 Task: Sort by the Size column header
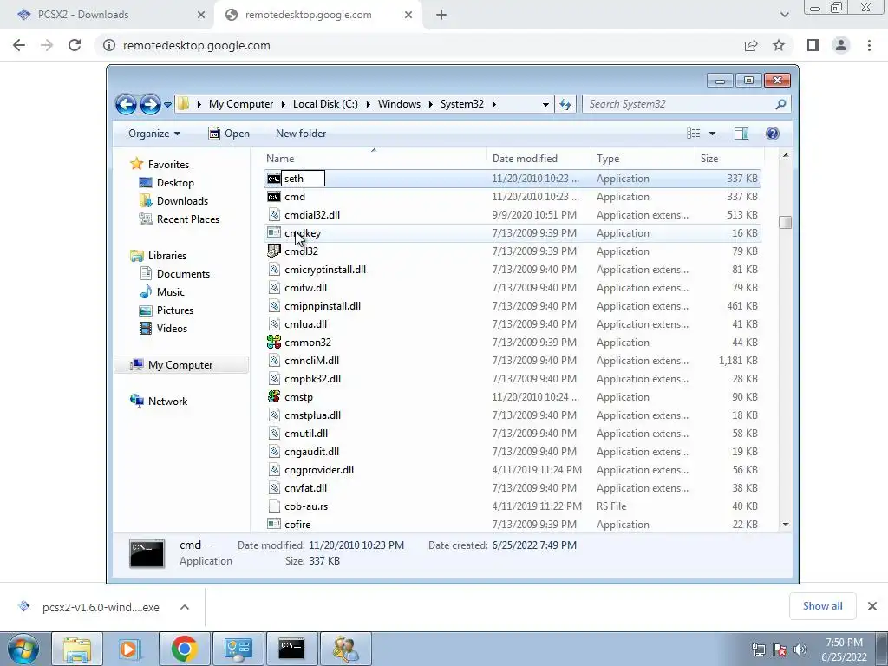[x=709, y=159]
